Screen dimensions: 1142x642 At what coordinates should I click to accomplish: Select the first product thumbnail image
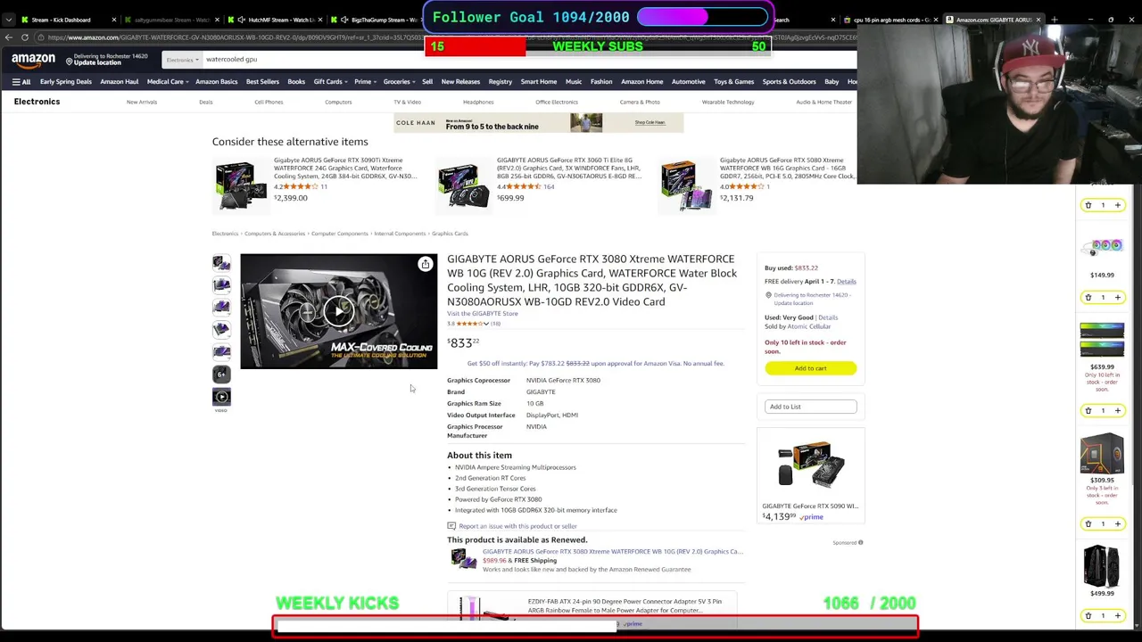pos(221,263)
